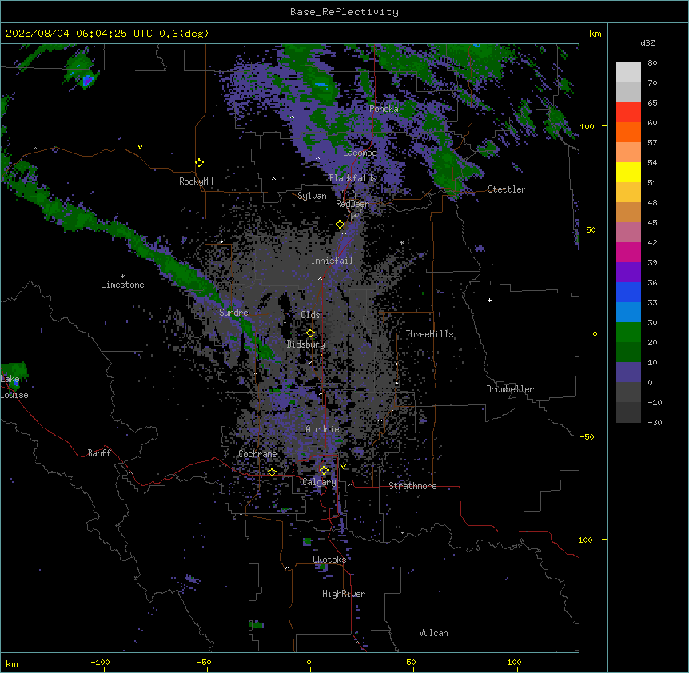The width and height of the screenshot is (689, 673).
Task: Click the ThreeHills town label
Action: pyautogui.click(x=430, y=334)
